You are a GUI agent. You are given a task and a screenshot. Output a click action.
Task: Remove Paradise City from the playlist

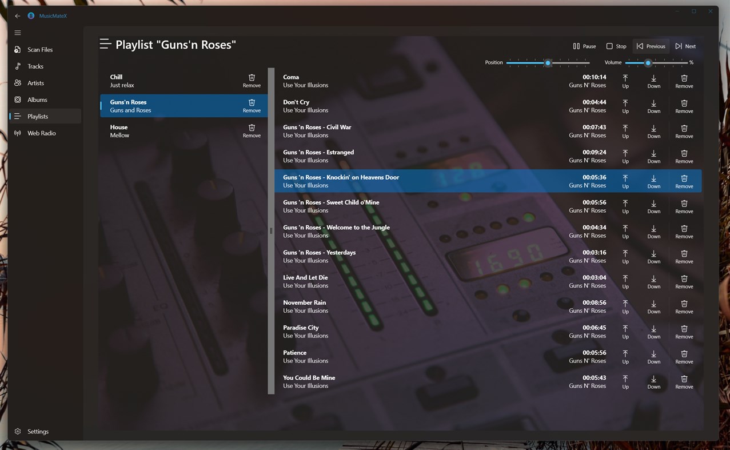click(684, 331)
